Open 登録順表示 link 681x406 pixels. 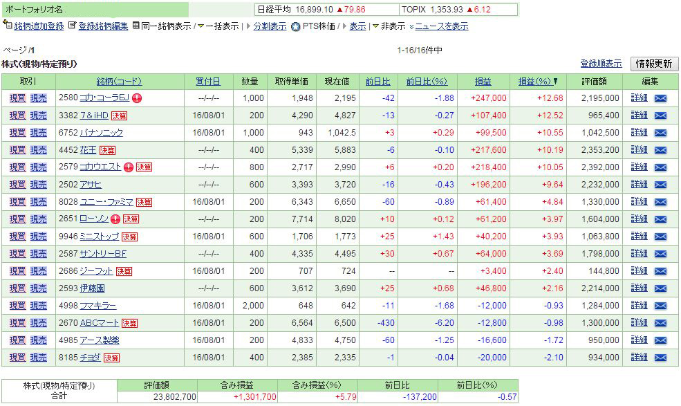pos(601,64)
